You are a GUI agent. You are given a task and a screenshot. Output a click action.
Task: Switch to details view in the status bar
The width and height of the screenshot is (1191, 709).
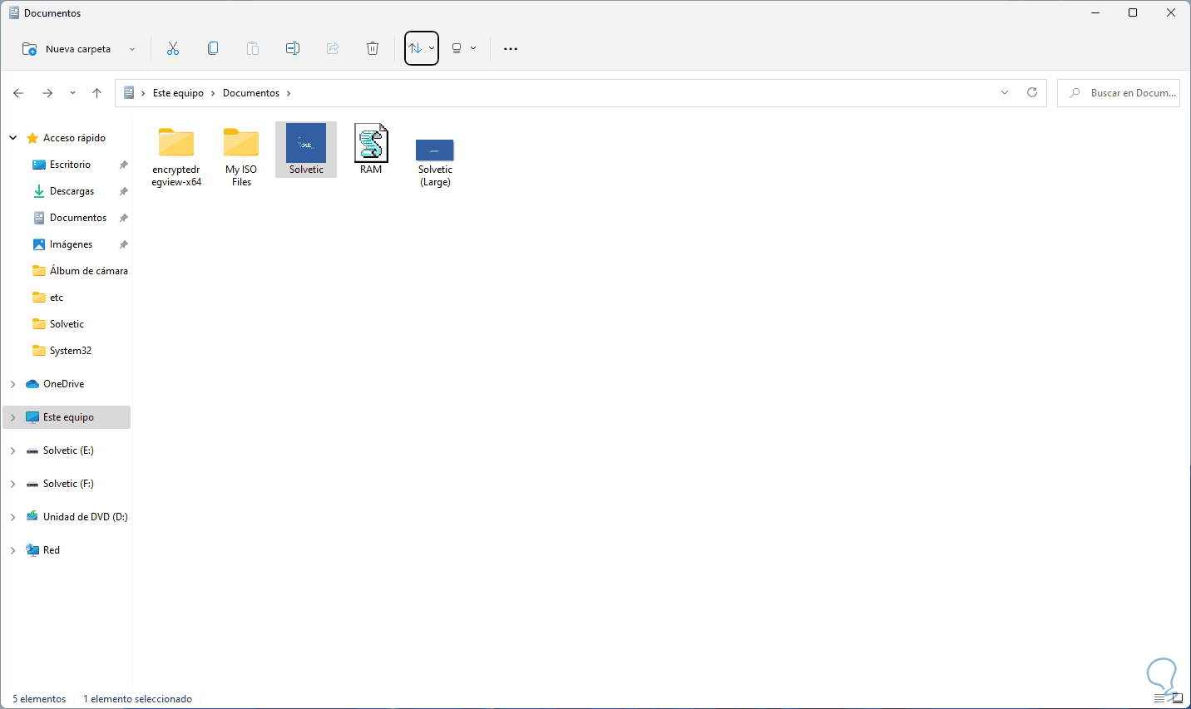click(1160, 699)
